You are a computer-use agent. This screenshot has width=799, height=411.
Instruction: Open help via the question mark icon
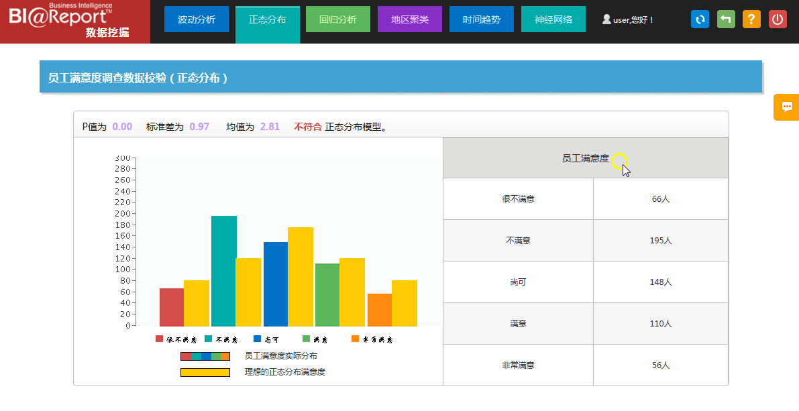coord(751,19)
